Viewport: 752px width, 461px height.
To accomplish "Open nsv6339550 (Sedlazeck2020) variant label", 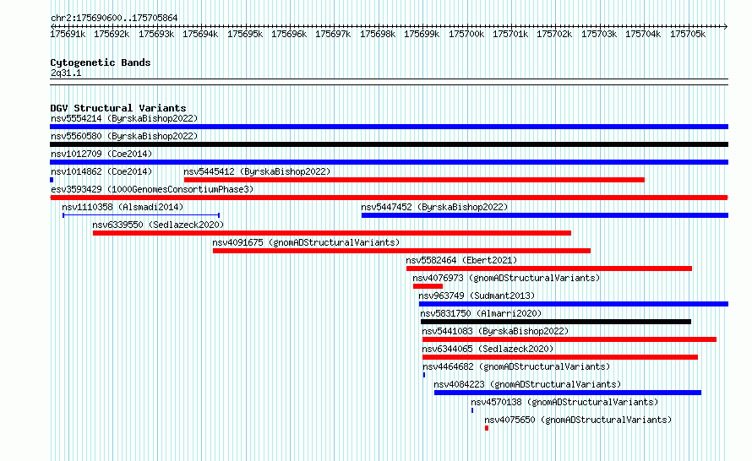I will point(158,225).
